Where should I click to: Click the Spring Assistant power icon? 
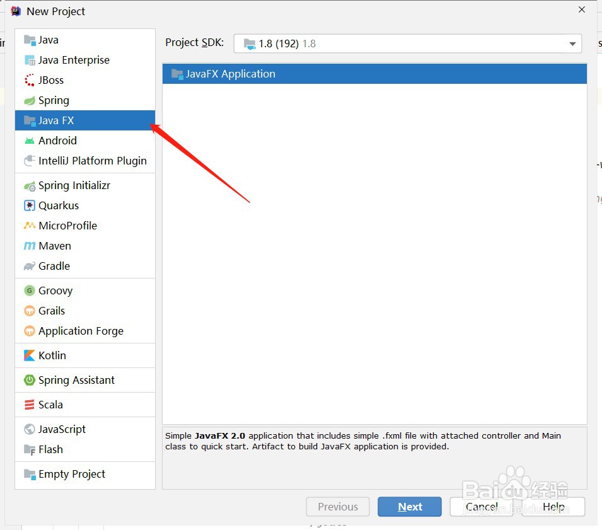[30, 380]
